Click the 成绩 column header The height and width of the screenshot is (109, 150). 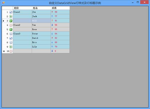pyautogui.click(x=60, y=8)
